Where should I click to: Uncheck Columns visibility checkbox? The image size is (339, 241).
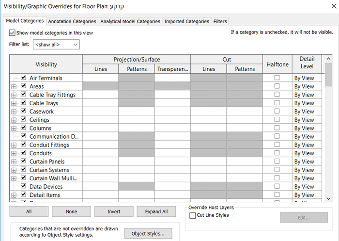pyautogui.click(x=23, y=128)
